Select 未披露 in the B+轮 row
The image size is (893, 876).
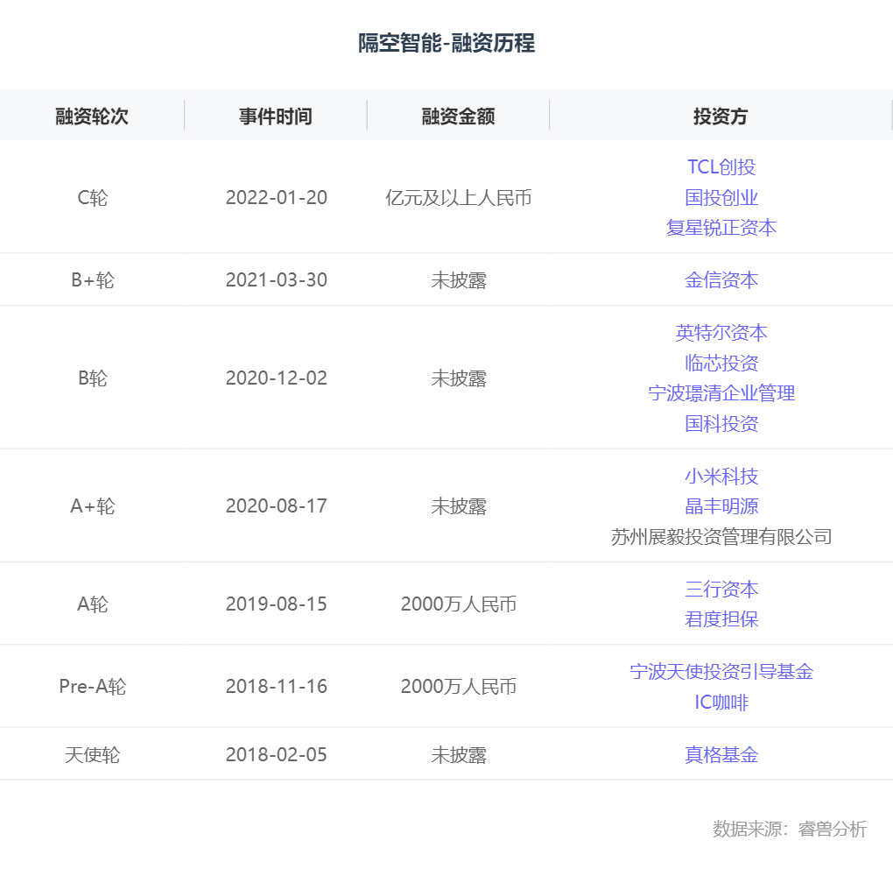click(x=459, y=279)
